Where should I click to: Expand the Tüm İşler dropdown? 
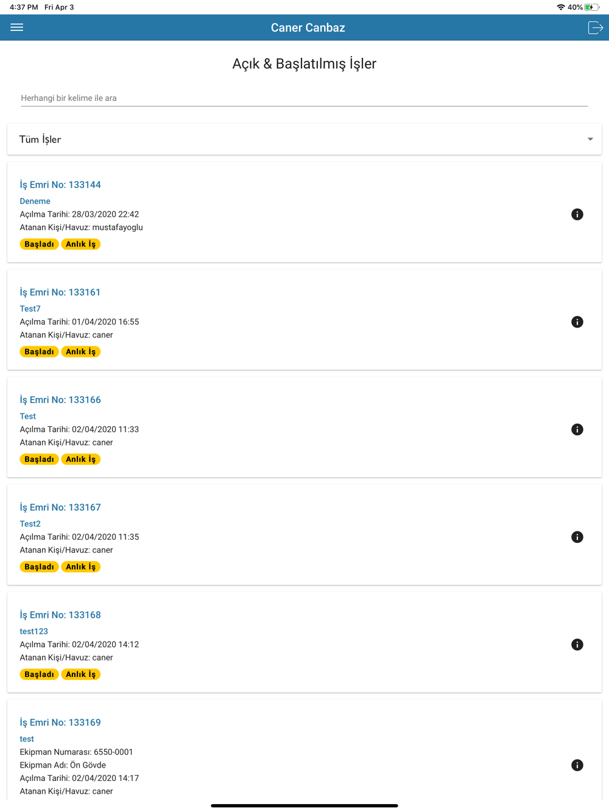[304, 139]
